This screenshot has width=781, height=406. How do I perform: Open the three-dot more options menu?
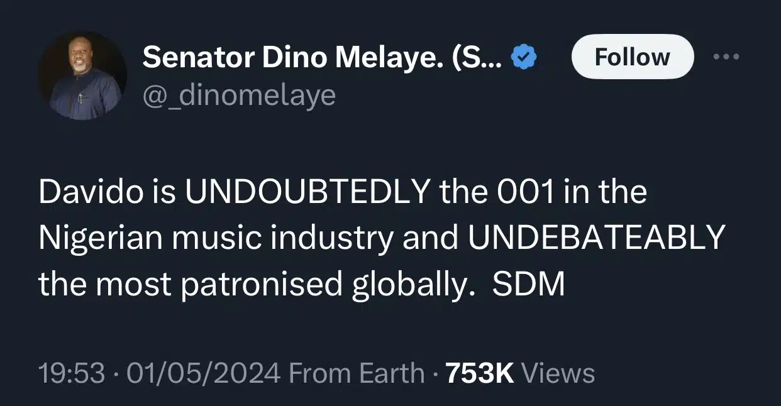[x=728, y=57]
